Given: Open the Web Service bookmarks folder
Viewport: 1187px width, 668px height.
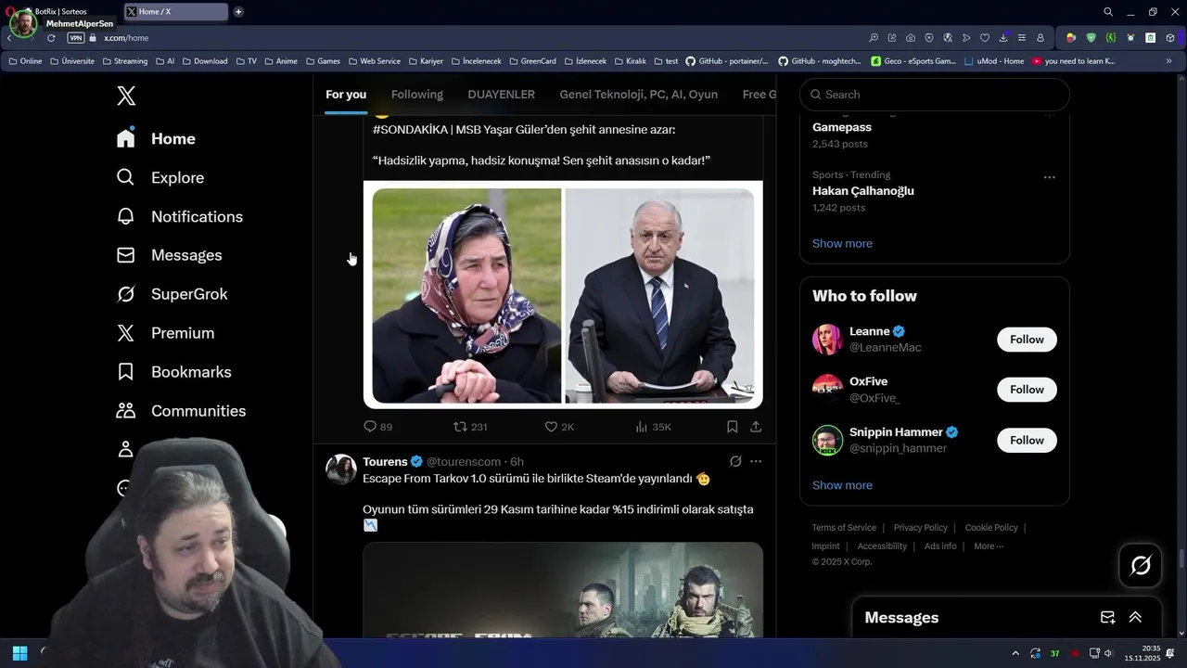Looking at the screenshot, I should pyautogui.click(x=375, y=61).
